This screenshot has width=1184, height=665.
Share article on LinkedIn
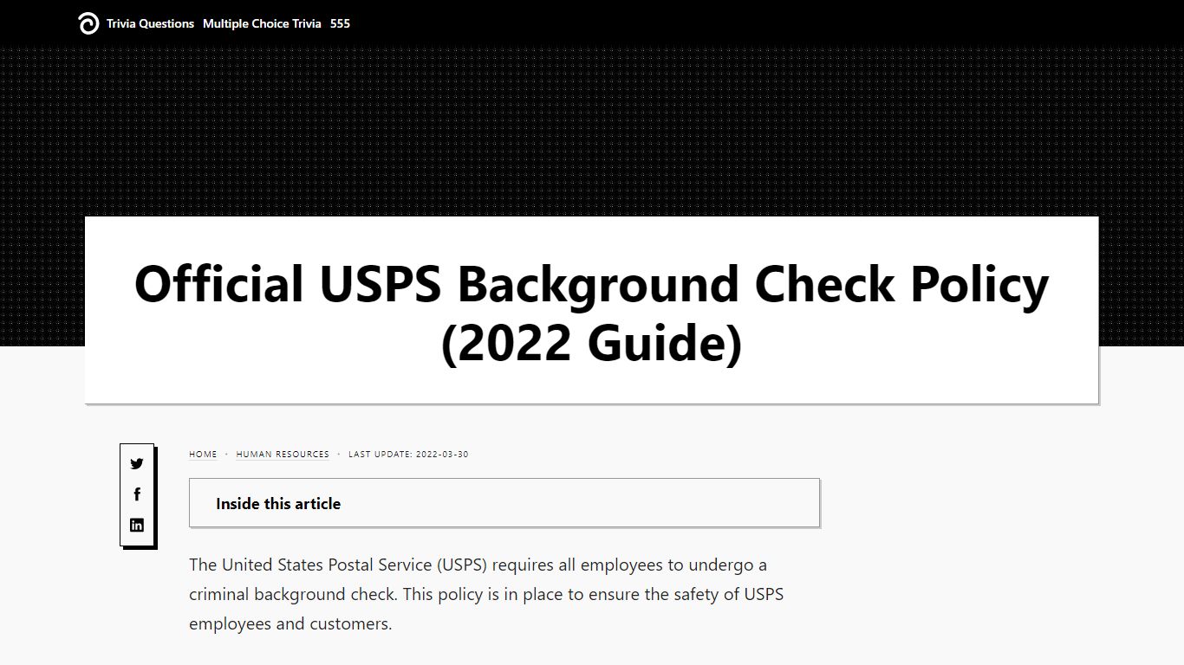137,525
